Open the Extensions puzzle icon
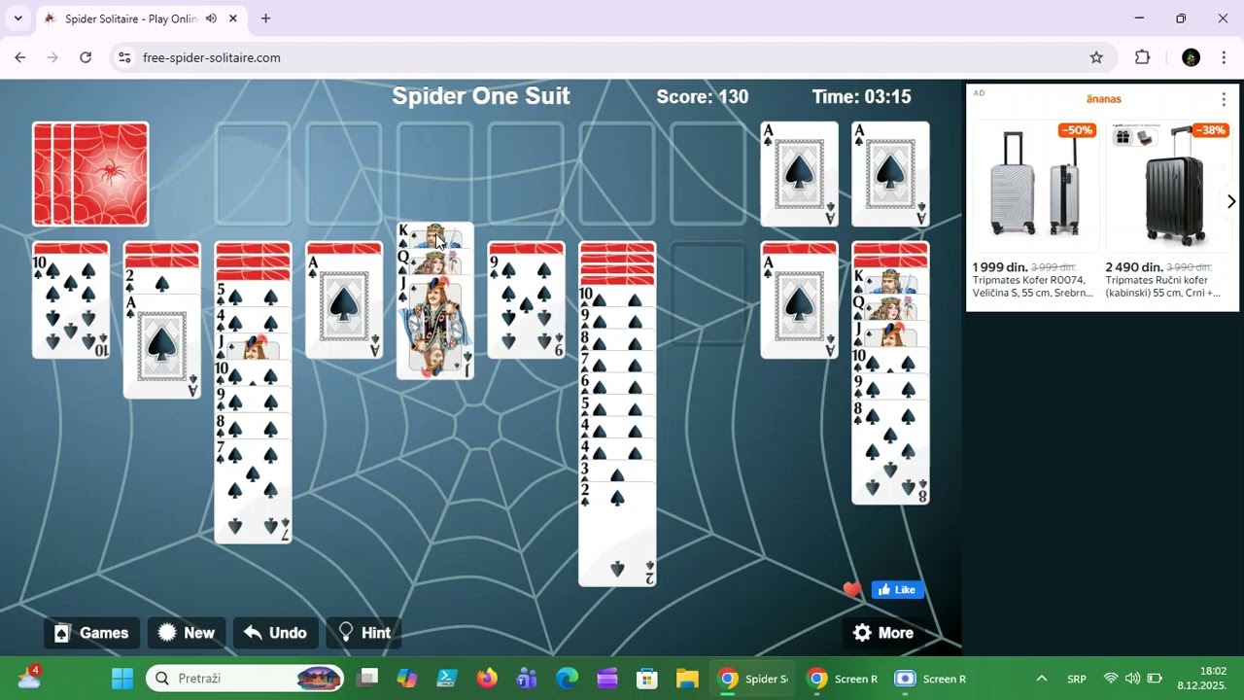 click(1143, 57)
